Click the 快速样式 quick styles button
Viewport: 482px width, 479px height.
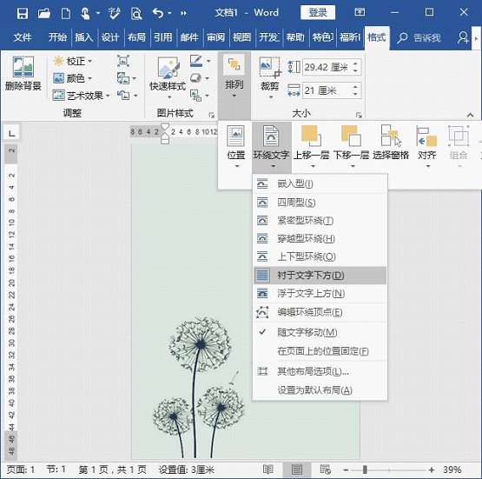click(x=168, y=77)
